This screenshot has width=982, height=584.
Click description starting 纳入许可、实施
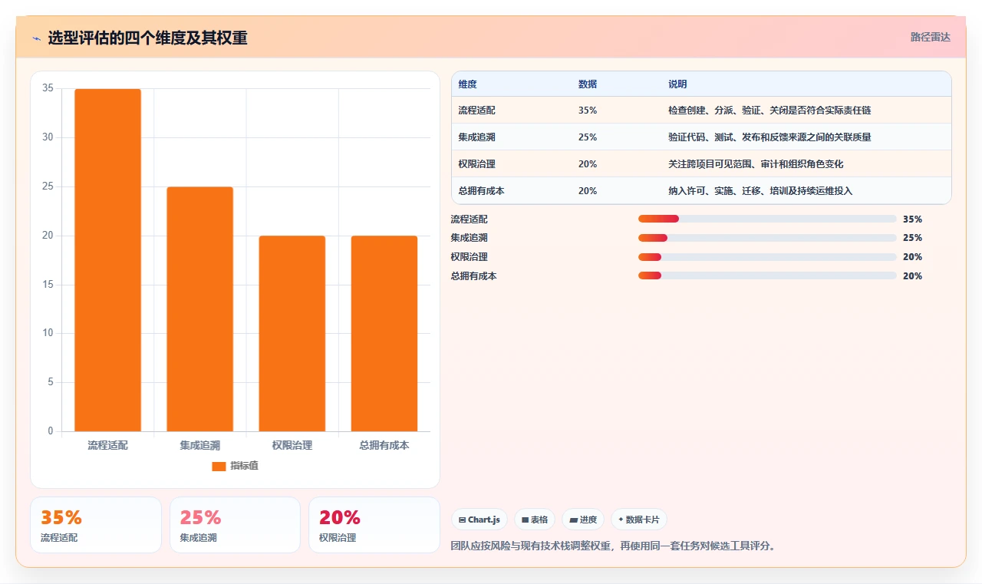pos(760,191)
